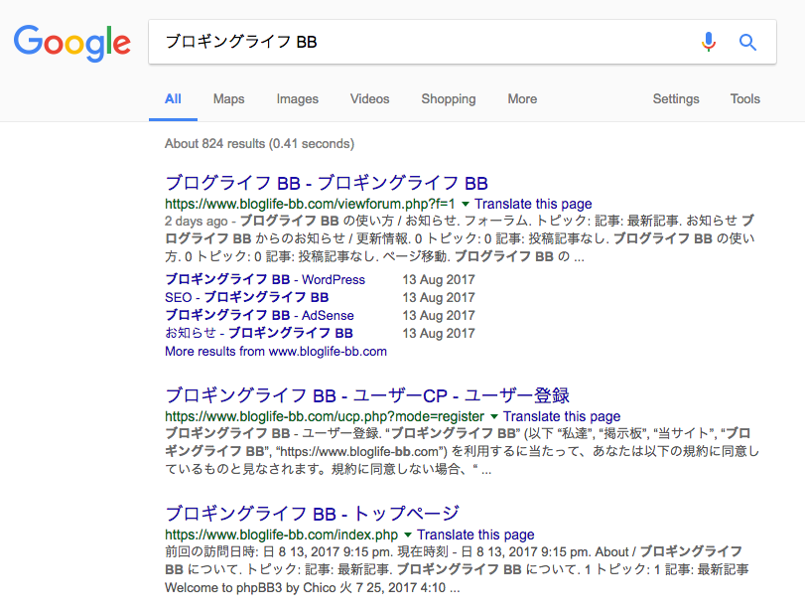Select the All tab
805x613 pixels.
(173, 98)
